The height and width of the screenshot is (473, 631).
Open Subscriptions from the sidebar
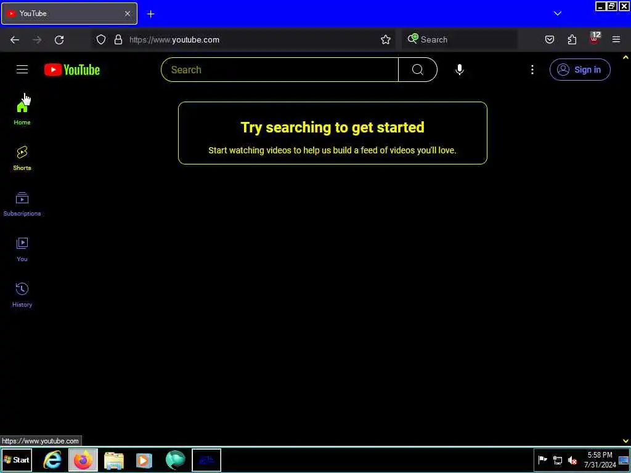(22, 204)
